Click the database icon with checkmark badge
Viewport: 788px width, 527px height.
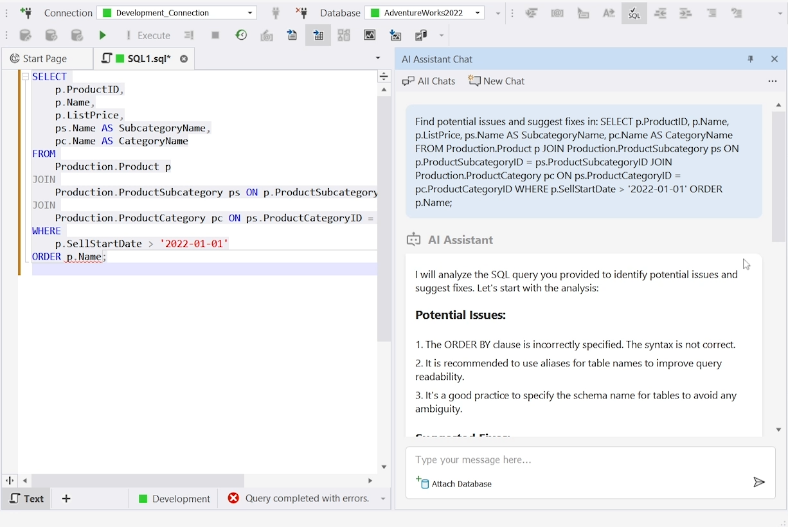point(76,35)
